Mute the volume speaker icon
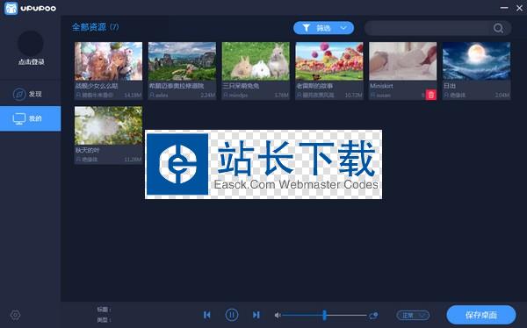Image resolution: width=527 pixels, height=328 pixels. click(278, 315)
